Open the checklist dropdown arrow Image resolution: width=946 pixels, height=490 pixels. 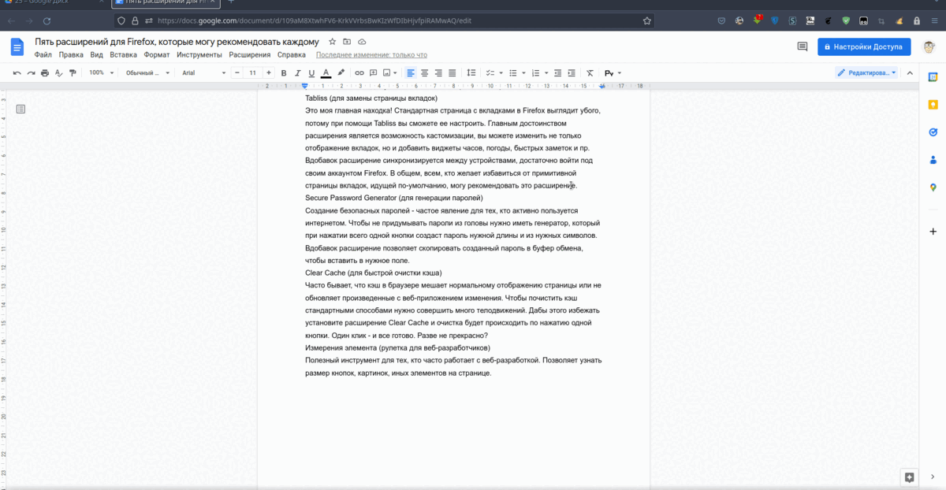[500, 72]
